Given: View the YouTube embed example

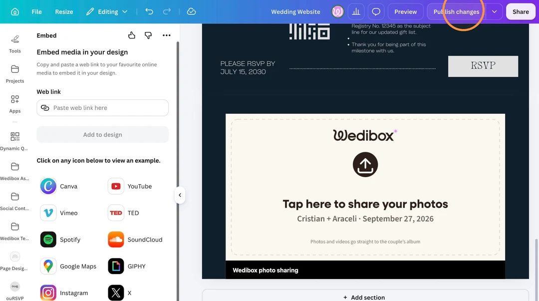Looking at the screenshot, I should 130,186.
